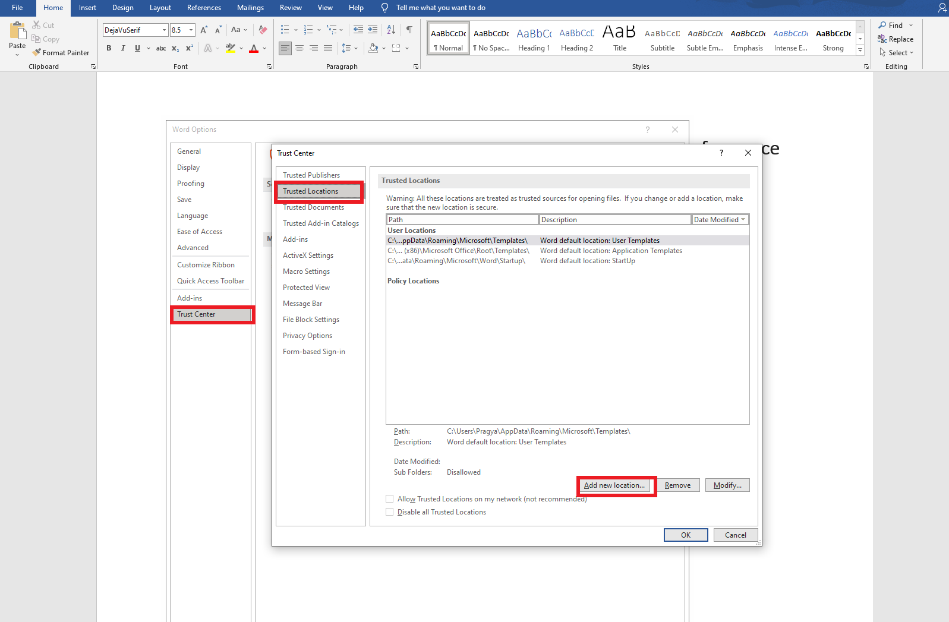Click the Trust Center help question mark
Screen dimensions: 949x622
pyautogui.click(x=721, y=153)
